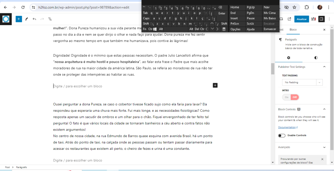Click the Atualizar button
The width and height of the screenshot is (334, 171).
pos(301,19)
